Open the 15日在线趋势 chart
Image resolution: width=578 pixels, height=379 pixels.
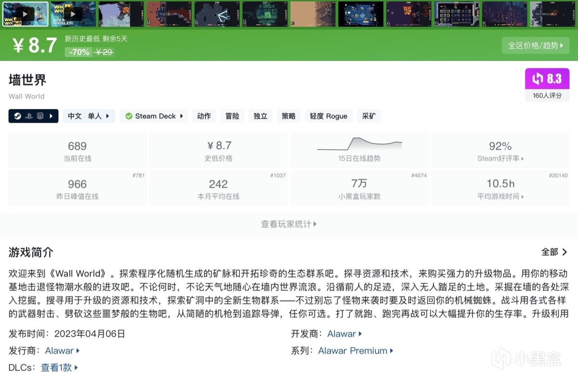[x=359, y=151]
